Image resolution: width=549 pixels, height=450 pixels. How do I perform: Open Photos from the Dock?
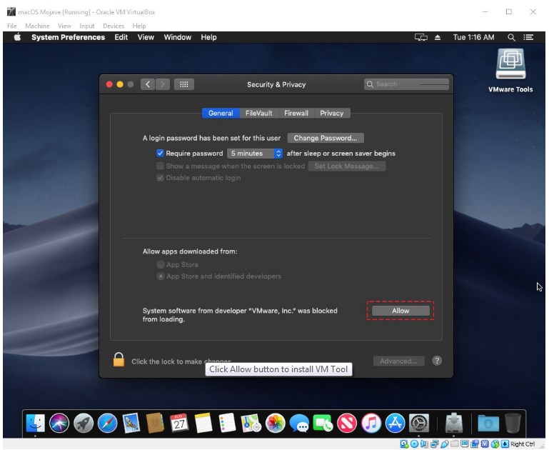(x=276, y=423)
